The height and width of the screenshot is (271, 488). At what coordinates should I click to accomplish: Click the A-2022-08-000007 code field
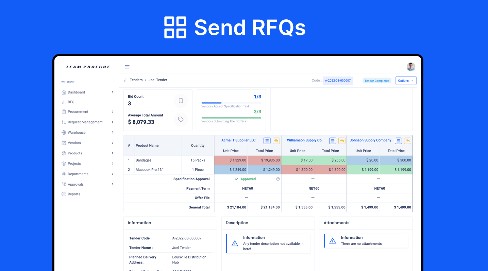[338, 81]
